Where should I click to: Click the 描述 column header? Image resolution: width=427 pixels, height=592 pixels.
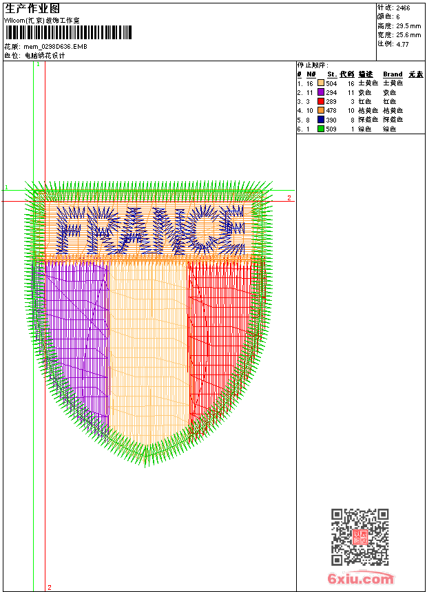366,74
